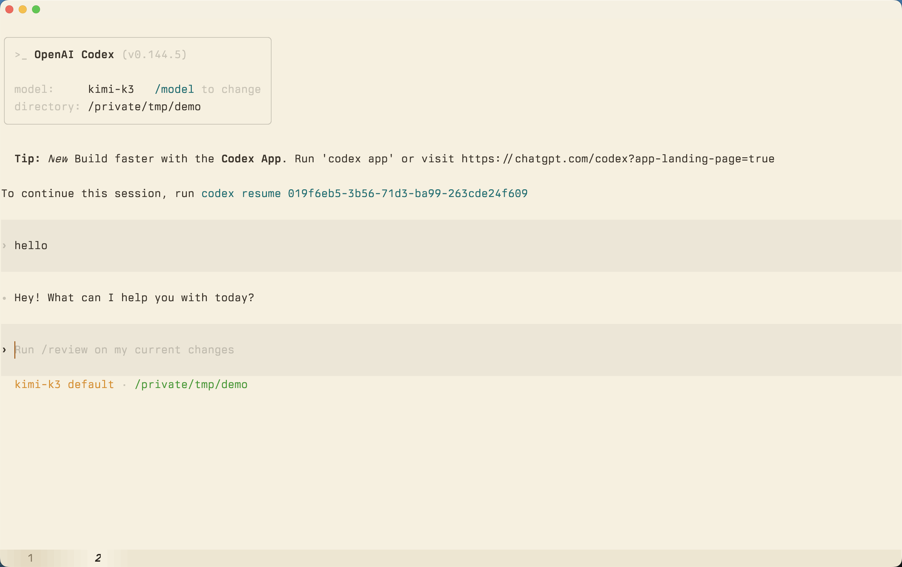Click the bold 'Codex App' text in the tip

point(251,159)
